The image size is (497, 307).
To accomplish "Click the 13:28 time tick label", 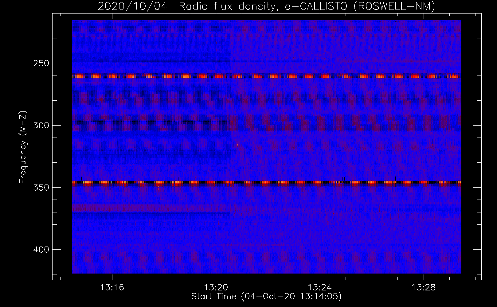I will [x=424, y=288].
